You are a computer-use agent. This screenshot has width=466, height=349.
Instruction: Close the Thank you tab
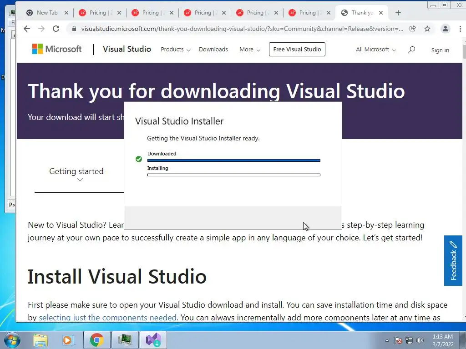(x=381, y=13)
